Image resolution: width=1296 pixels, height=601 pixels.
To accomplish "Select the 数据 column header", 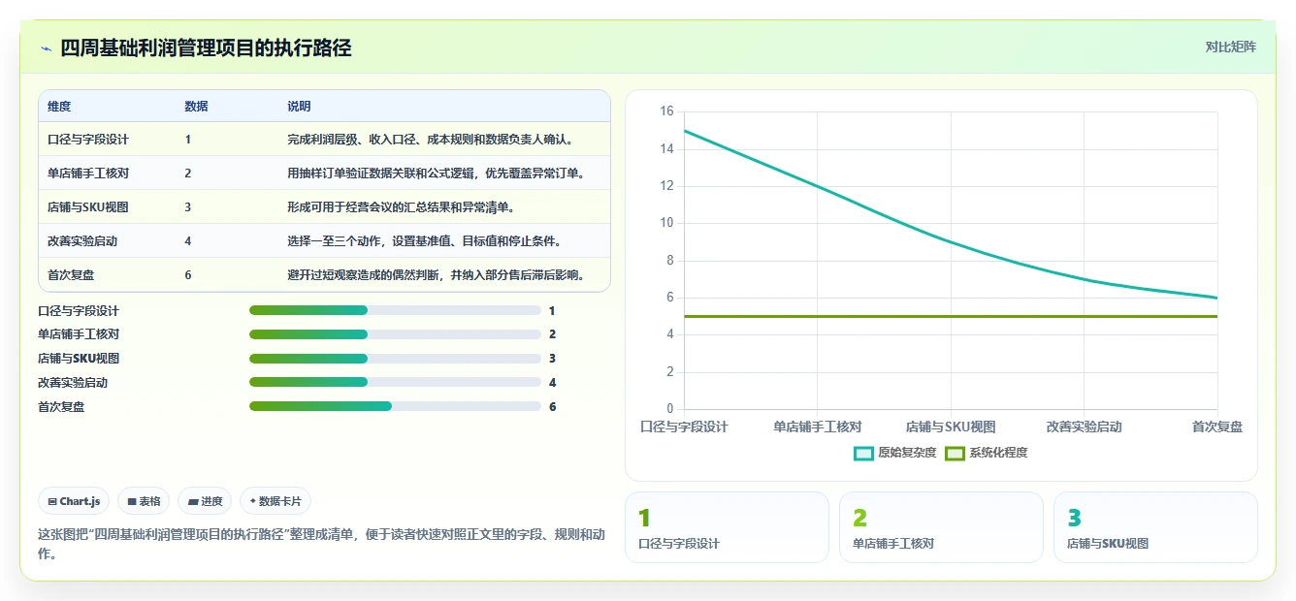I will point(196,107).
